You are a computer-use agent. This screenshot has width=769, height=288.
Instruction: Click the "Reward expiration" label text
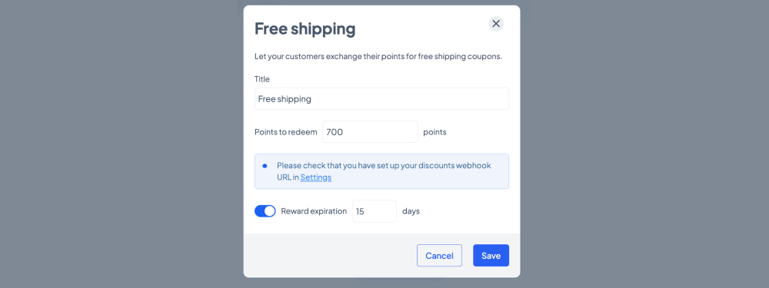[x=314, y=212]
